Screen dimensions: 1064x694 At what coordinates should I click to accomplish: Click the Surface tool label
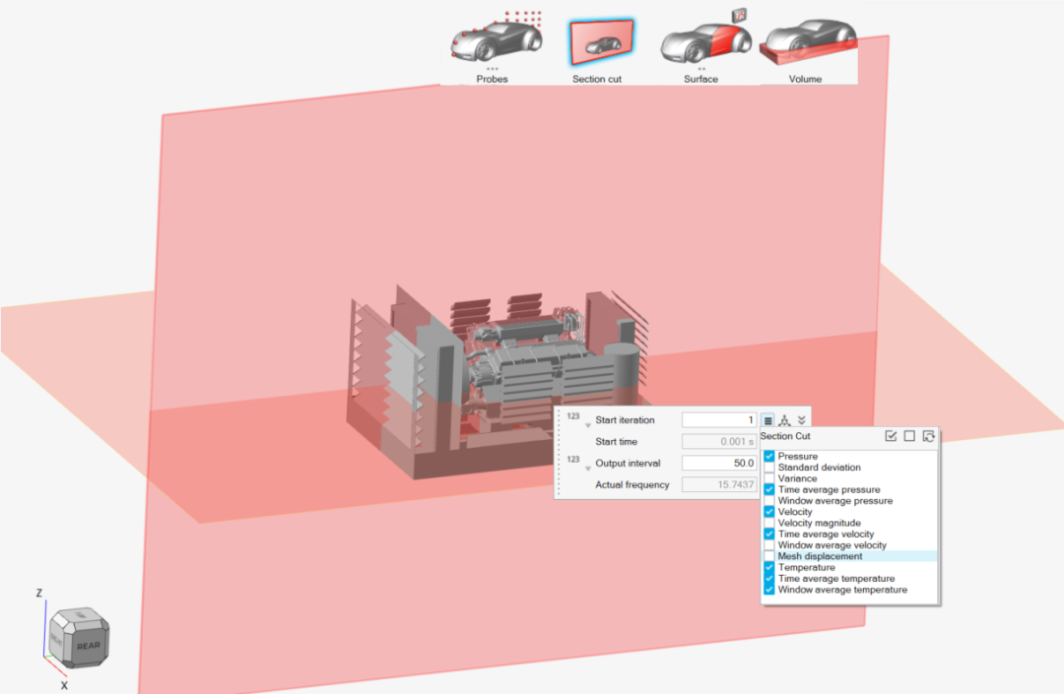pos(701,79)
